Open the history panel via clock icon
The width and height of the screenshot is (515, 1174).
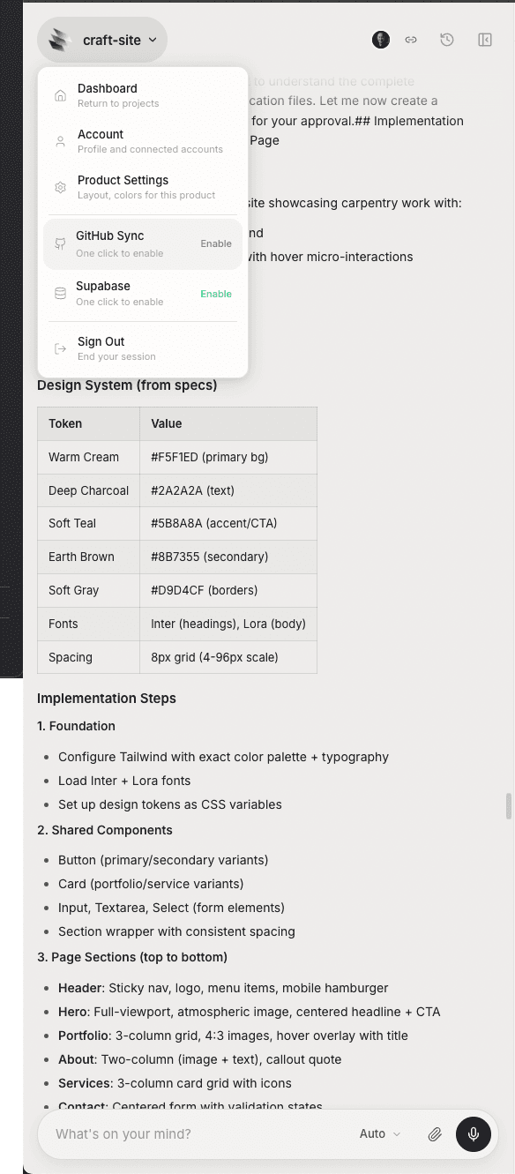[446, 40]
